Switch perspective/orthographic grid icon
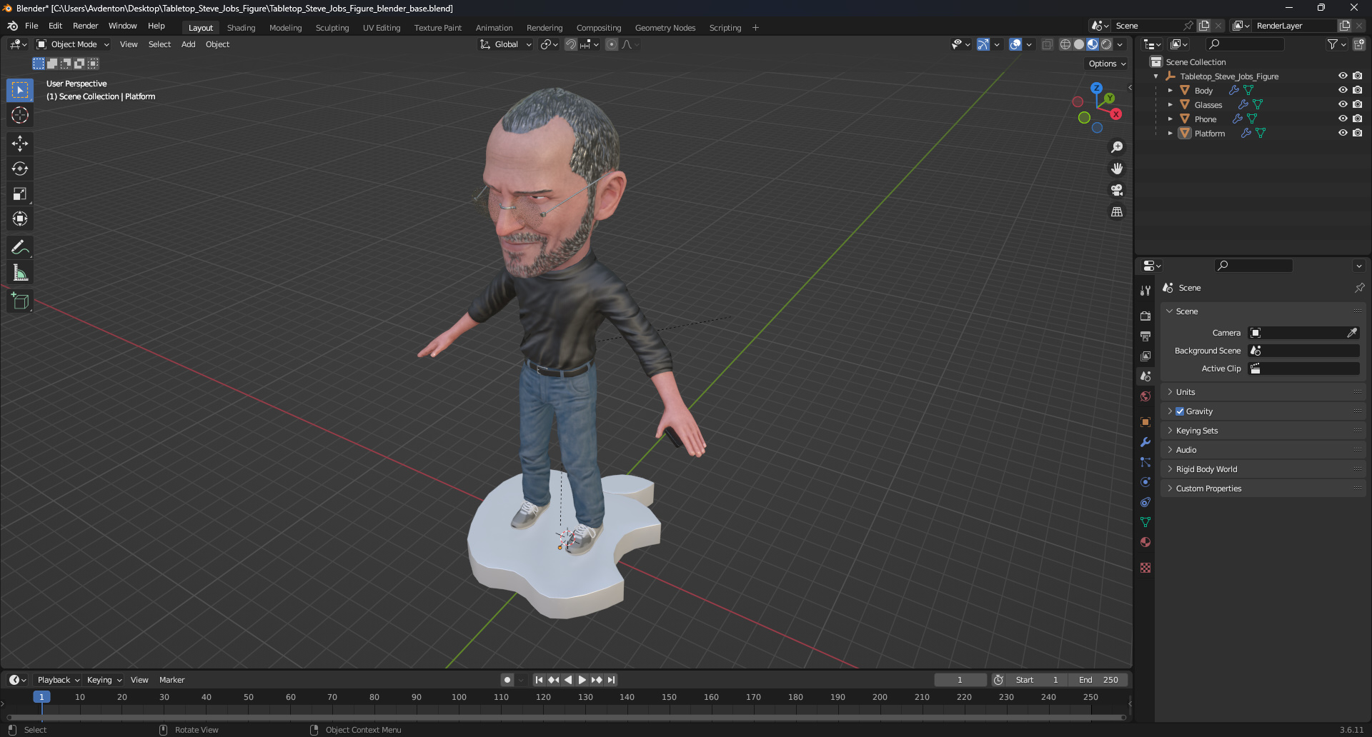1372x737 pixels. pyautogui.click(x=1117, y=211)
